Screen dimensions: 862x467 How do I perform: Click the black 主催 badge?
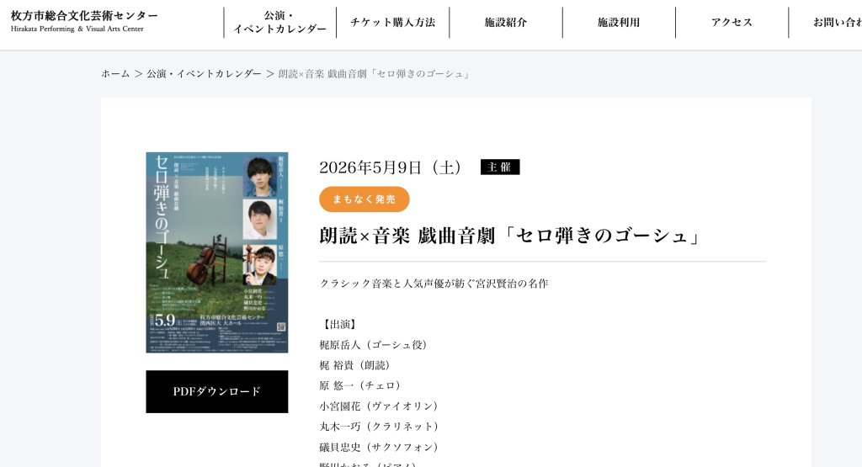[500, 167]
